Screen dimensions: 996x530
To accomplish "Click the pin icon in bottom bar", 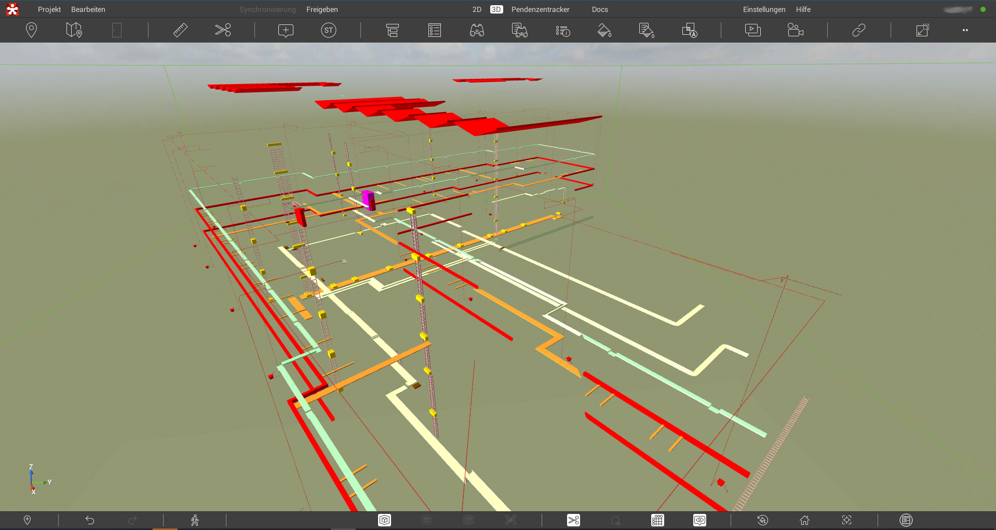I will (28, 520).
